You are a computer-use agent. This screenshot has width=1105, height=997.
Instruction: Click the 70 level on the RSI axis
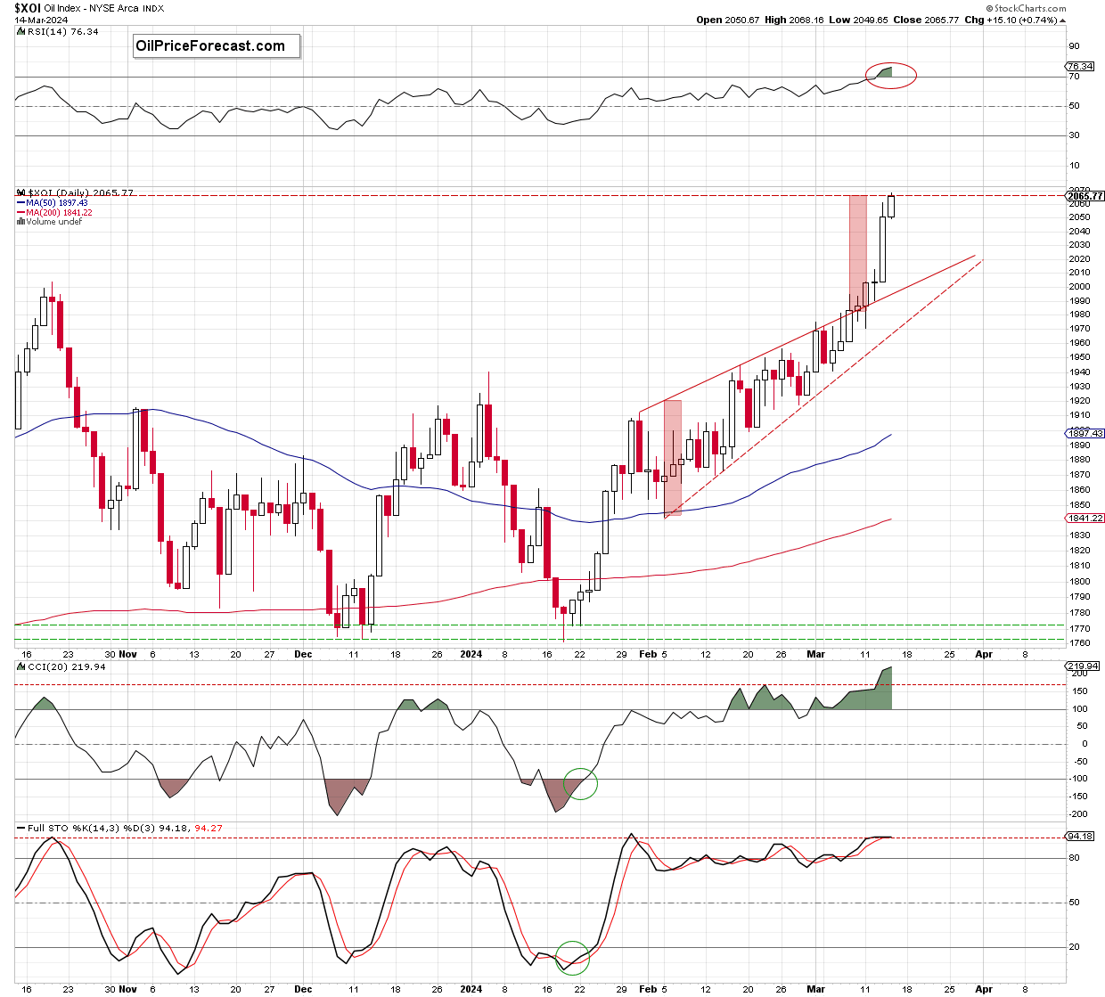coord(1075,77)
